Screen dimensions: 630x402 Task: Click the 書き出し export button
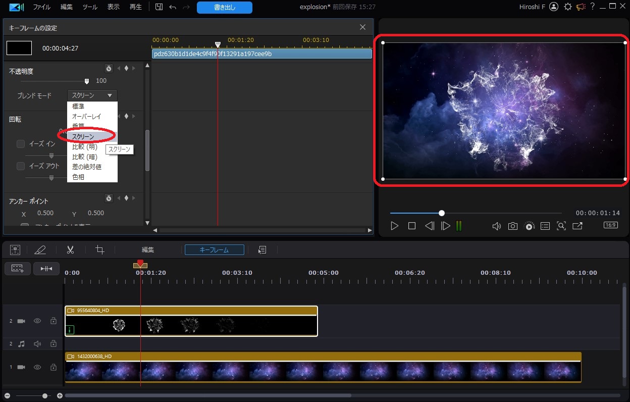click(224, 7)
